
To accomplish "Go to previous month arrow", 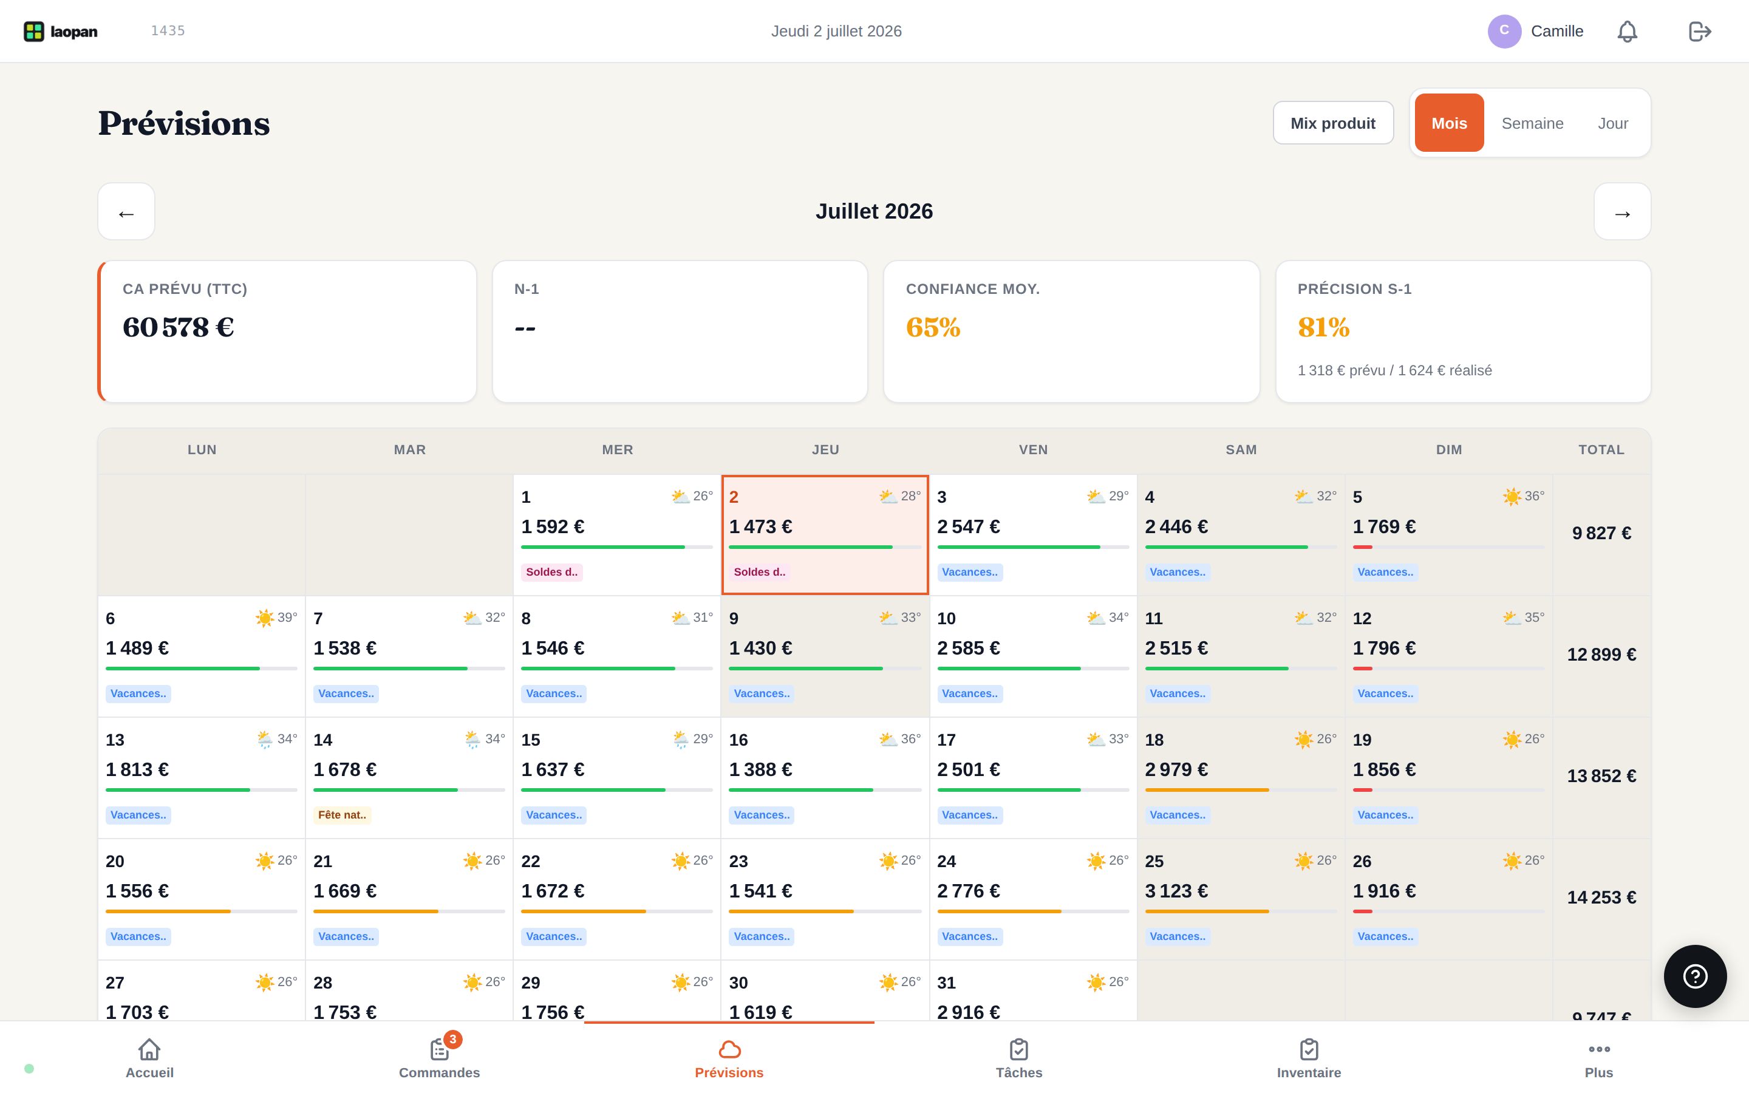I will click(x=126, y=212).
